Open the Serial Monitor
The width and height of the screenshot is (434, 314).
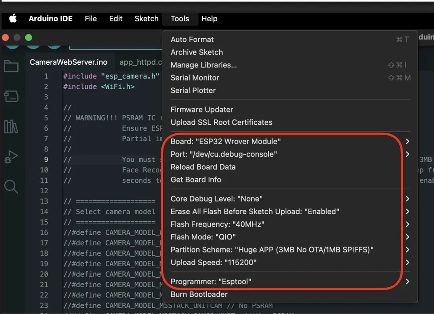point(290,78)
